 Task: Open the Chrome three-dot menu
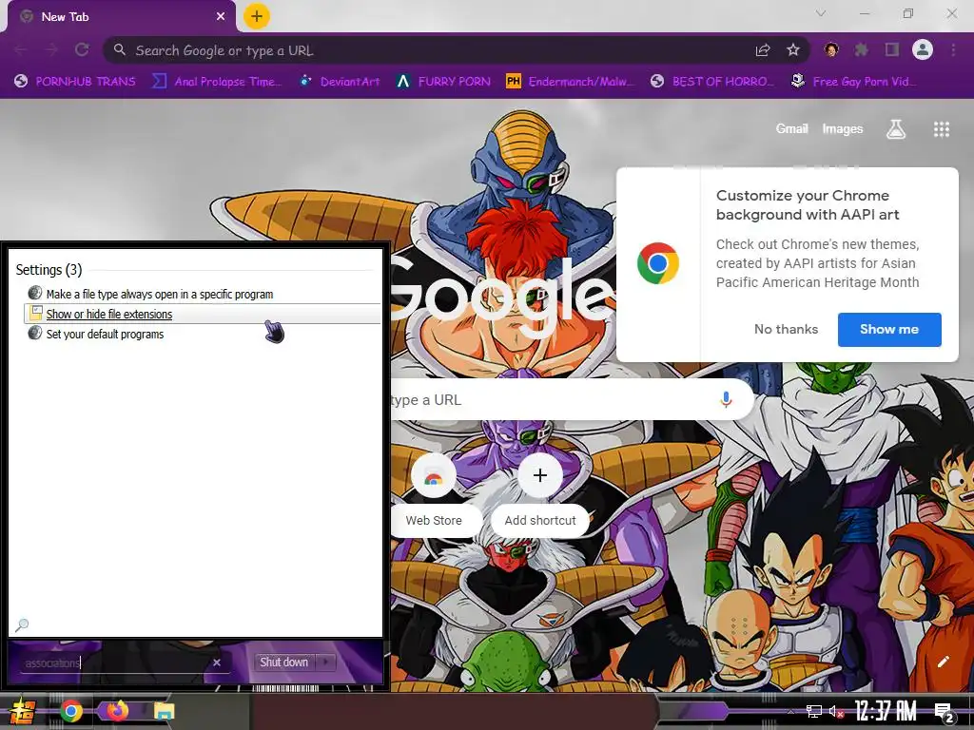(x=953, y=50)
